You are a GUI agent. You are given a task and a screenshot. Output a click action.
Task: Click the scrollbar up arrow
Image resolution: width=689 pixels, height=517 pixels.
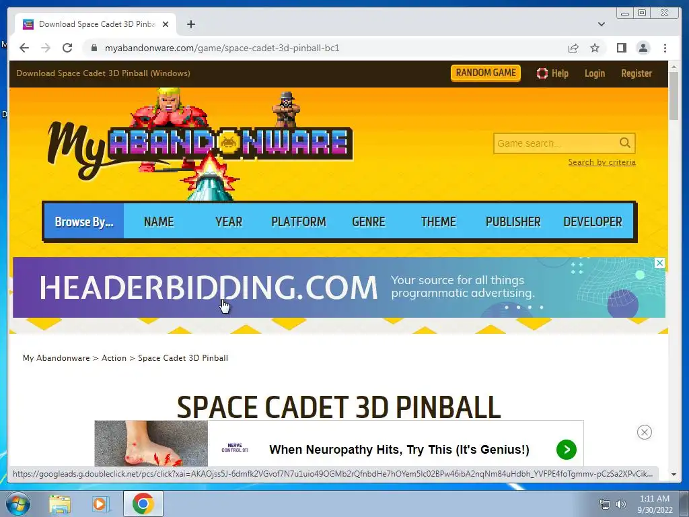[x=674, y=67]
